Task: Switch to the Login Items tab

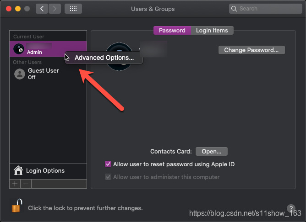Action: pos(212,30)
